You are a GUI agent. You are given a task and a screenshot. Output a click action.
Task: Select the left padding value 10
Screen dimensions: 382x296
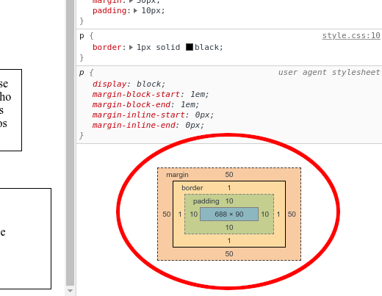(194, 214)
